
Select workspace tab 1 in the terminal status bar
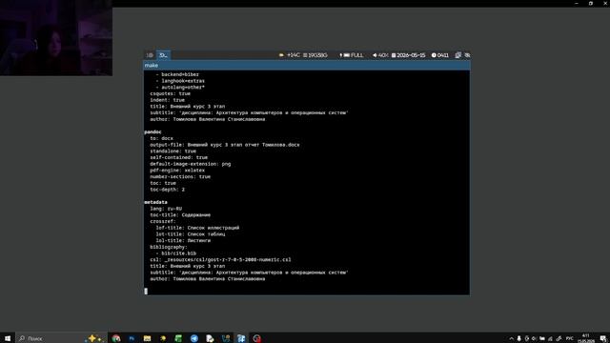coord(150,55)
